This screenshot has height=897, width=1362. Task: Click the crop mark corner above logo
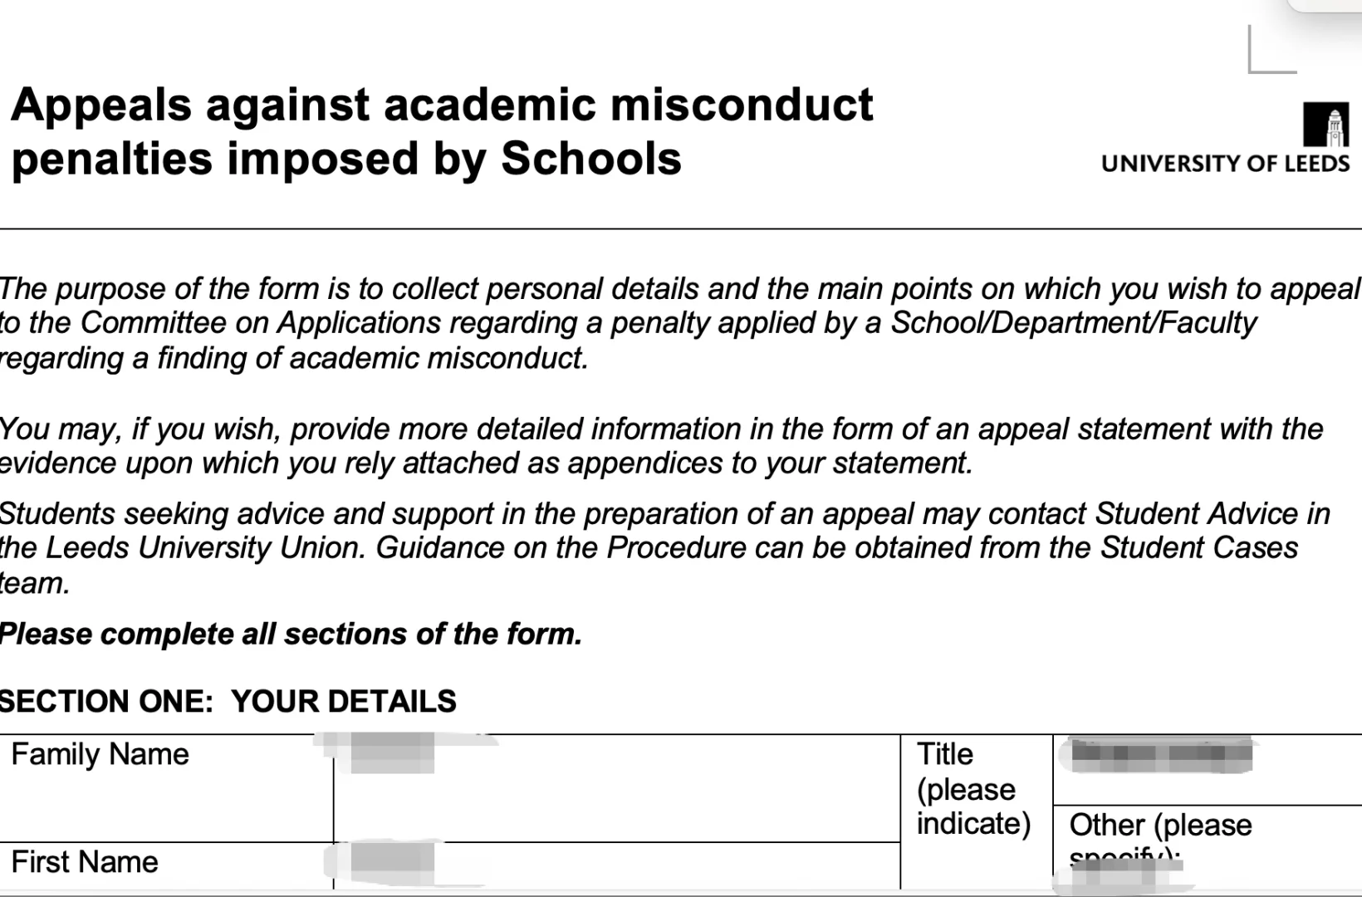(x=1272, y=49)
